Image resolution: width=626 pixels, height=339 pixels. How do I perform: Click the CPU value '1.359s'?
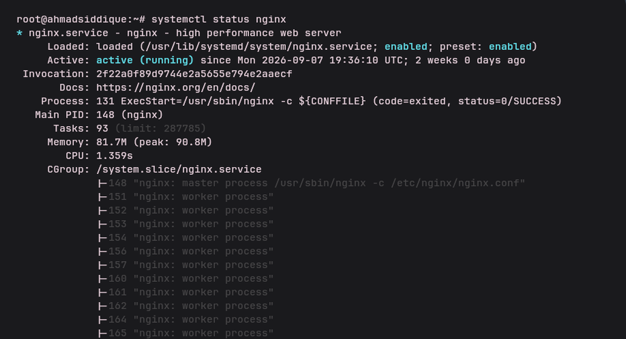(x=115, y=155)
